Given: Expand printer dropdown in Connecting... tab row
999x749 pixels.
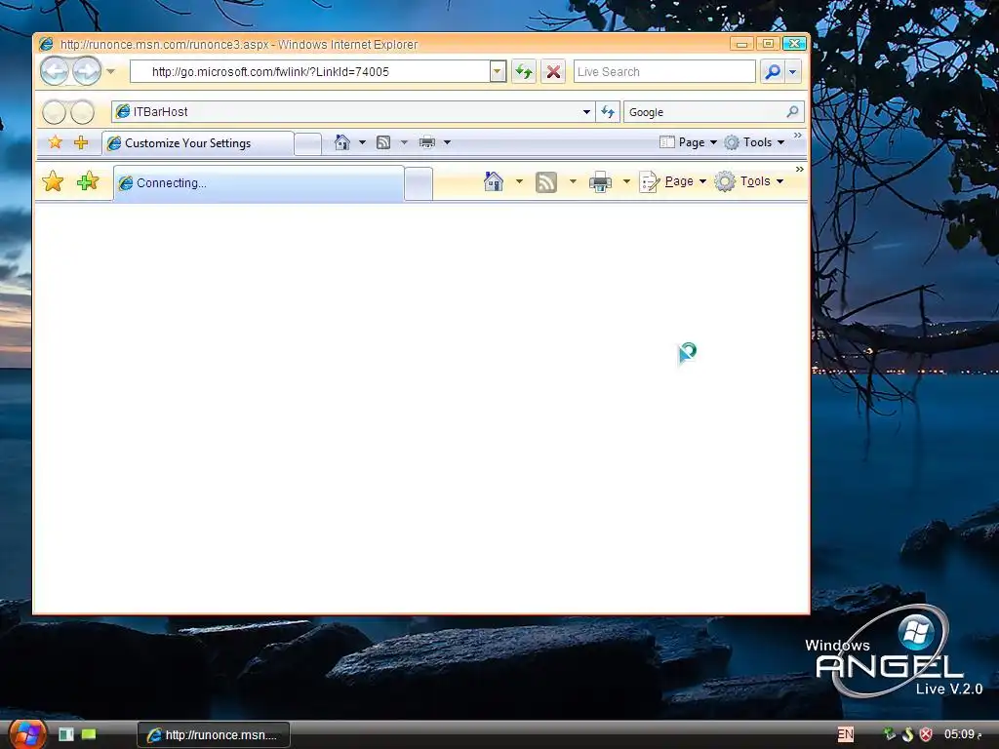Looking at the screenshot, I should 626,181.
